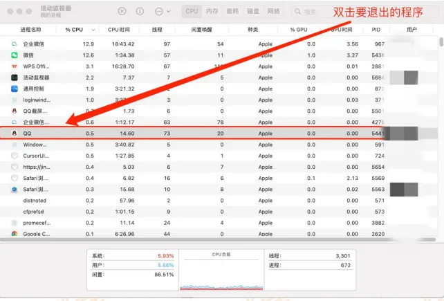
Task: Click the 闲置 88.51% statistic
Action: (133, 275)
